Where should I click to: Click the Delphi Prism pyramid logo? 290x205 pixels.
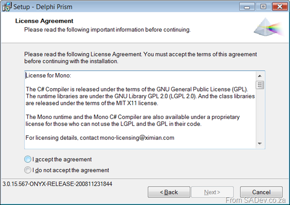coord(269,27)
